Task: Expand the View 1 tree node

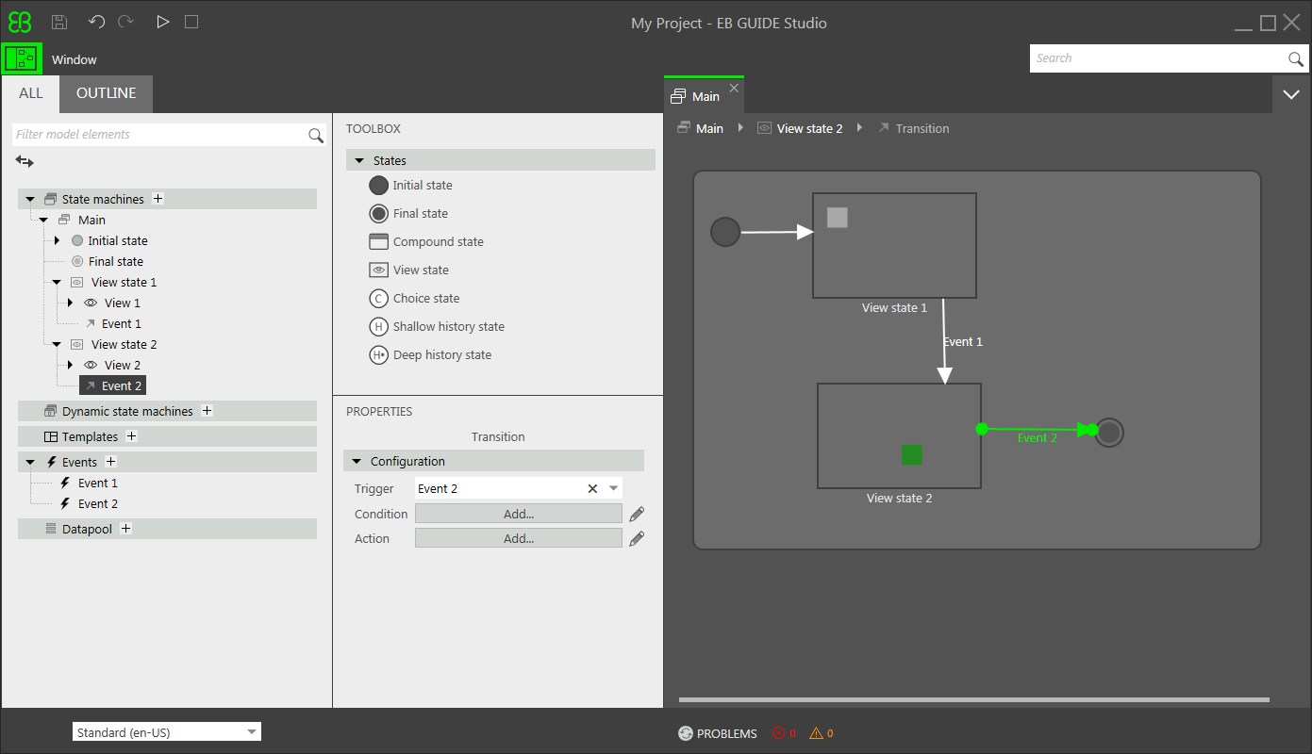Action: coord(70,303)
